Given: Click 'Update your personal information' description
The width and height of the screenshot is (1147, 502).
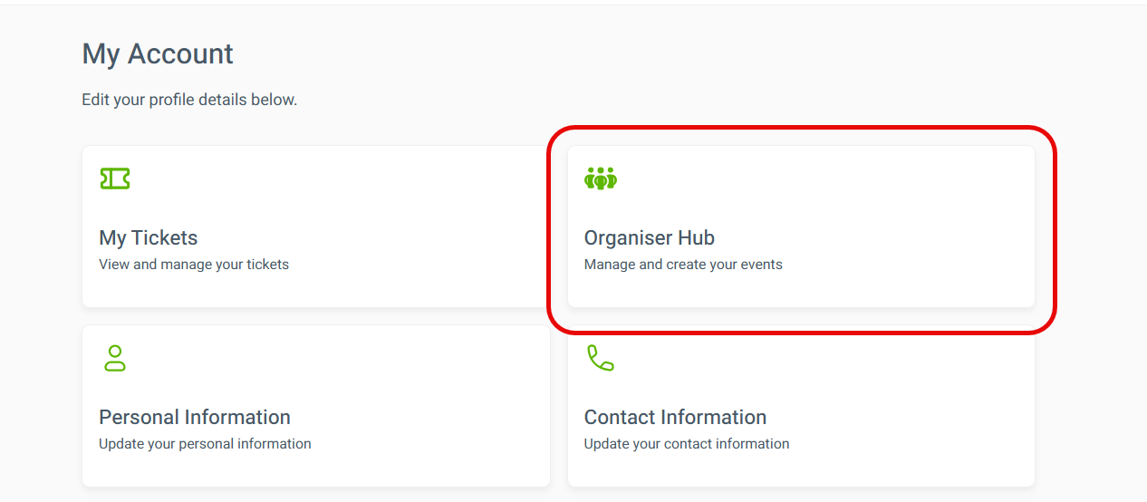Looking at the screenshot, I should (x=205, y=444).
